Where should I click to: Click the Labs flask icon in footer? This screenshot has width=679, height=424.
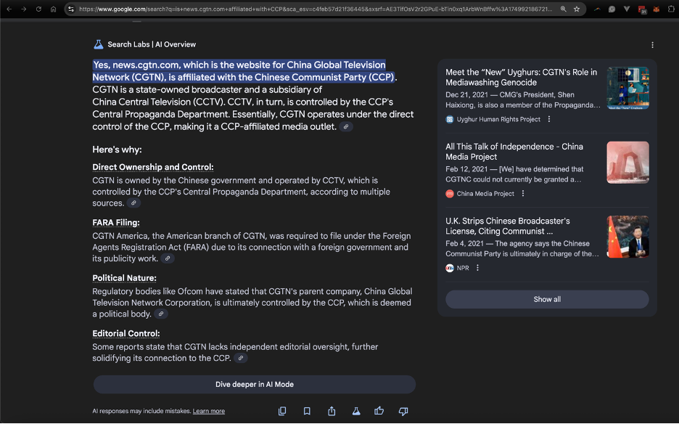click(356, 411)
